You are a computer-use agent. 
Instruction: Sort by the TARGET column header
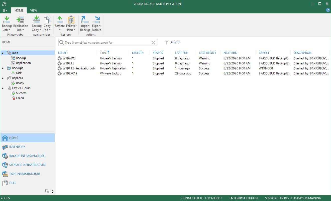click(x=264, y=53)
